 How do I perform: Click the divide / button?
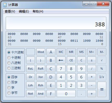92,69
